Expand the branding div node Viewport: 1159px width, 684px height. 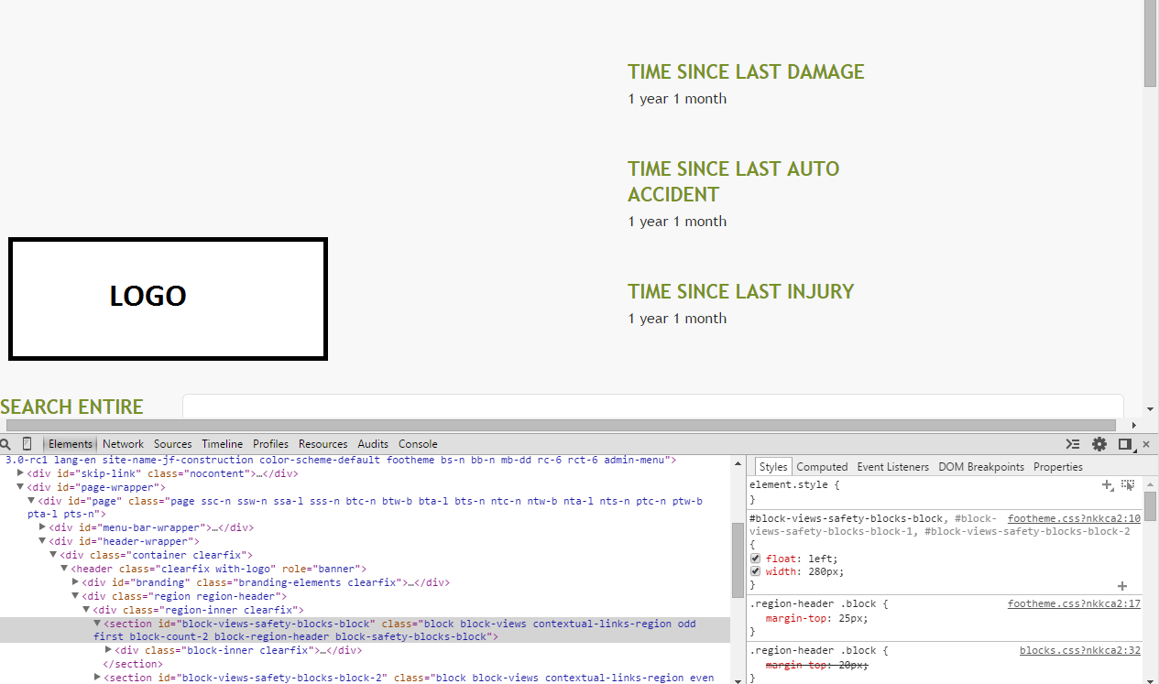click(x=75, y=582)
